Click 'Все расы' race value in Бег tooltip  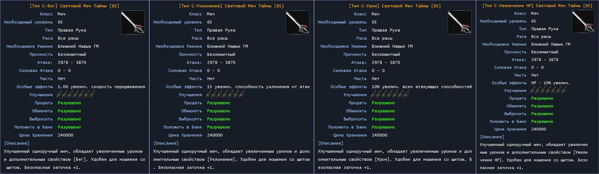[68, 38]
